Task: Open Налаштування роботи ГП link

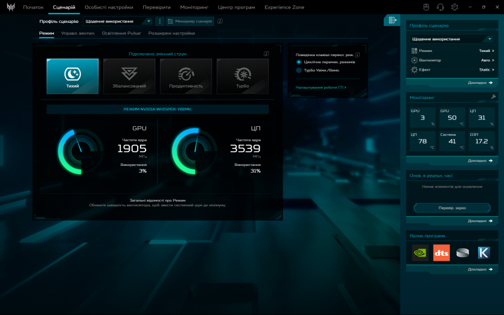Action: (321, 87)
